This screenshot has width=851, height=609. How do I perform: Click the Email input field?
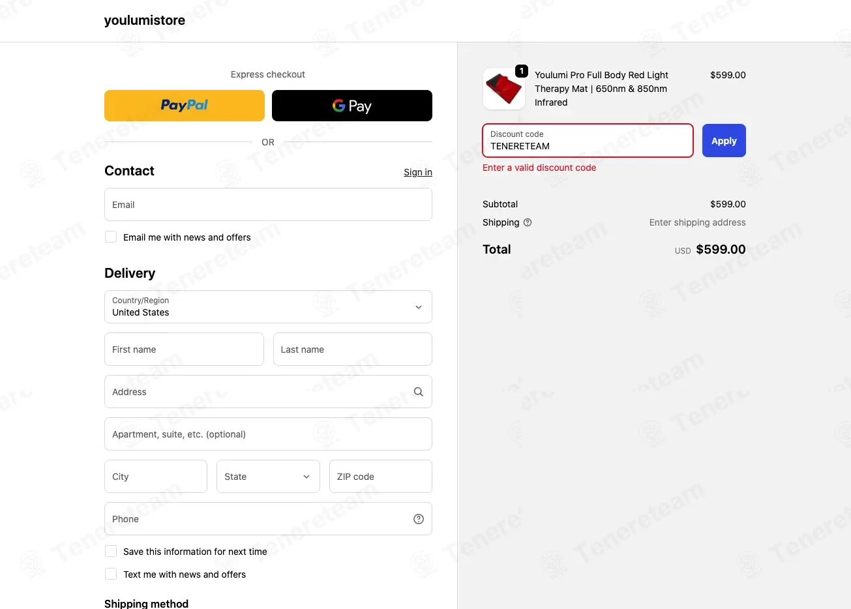(x=268, y=205)
